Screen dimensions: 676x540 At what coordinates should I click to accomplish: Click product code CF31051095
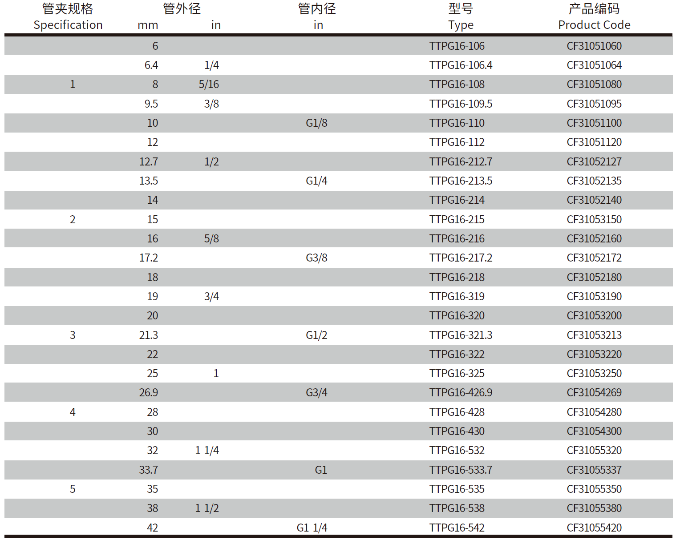pos(594,104)
